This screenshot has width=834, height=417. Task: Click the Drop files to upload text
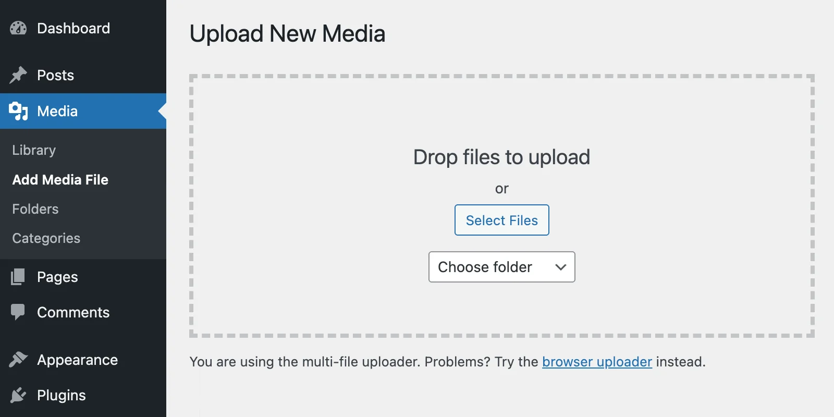(501, 157)
